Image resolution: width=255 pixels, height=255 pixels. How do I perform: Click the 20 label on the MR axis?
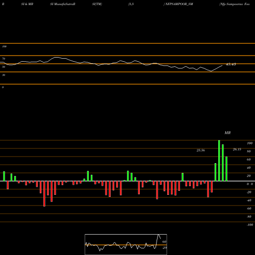click(249, 176)
